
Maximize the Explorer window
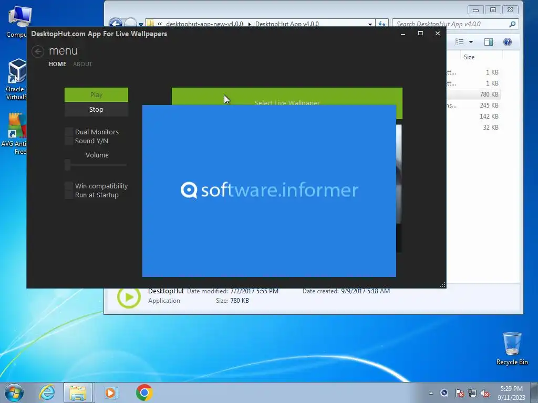(x=493, y=10)
